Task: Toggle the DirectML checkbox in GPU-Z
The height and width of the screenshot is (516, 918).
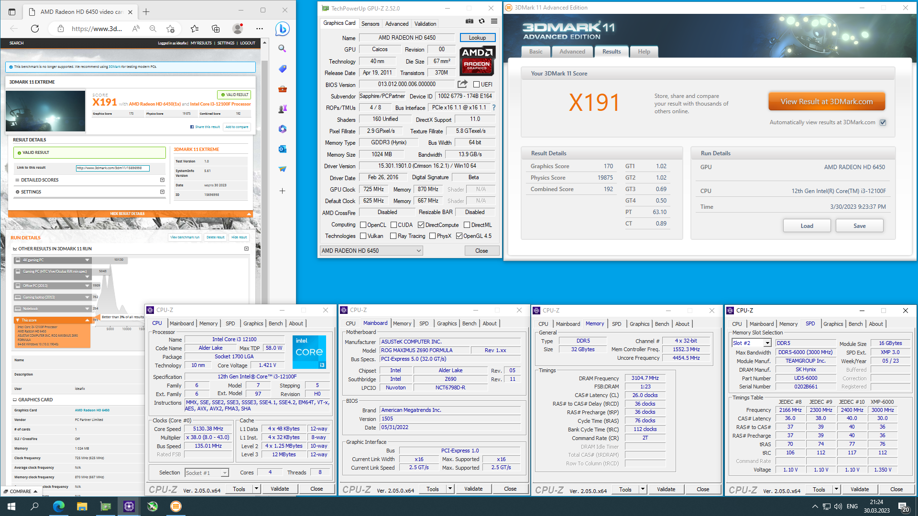Action: pyautogui.click(x=467, y=225)
